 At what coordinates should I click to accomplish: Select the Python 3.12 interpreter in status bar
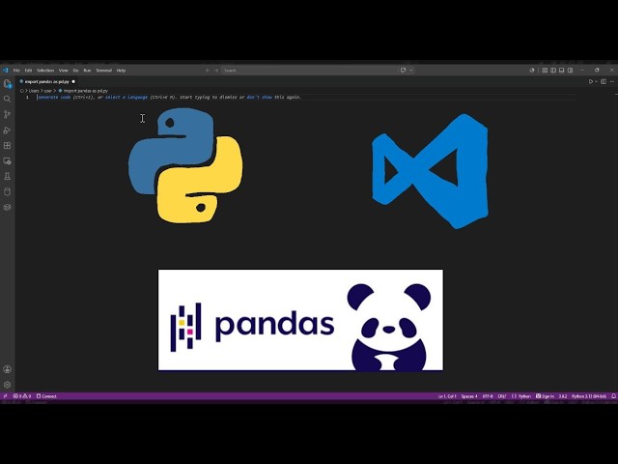coord(589,396)
